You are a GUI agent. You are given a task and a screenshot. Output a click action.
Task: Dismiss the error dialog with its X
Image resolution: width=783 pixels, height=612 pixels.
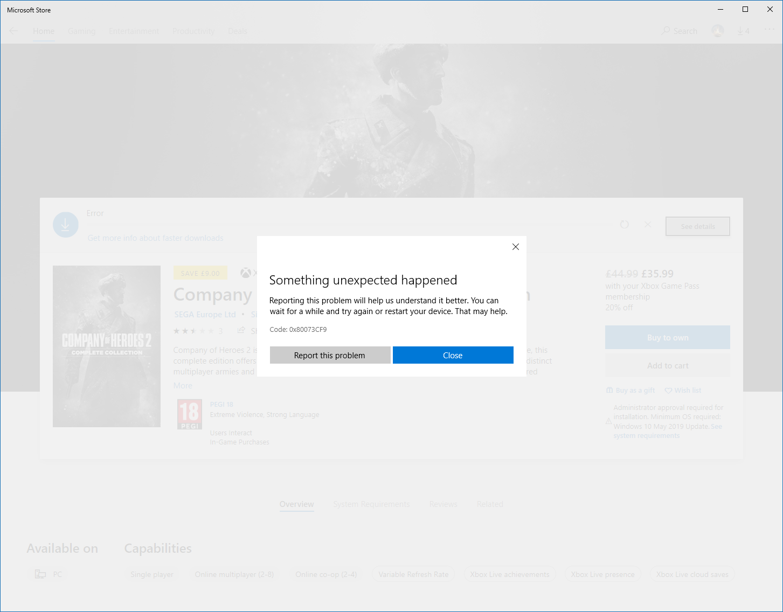pyautogui.click(x=515, y=246)
